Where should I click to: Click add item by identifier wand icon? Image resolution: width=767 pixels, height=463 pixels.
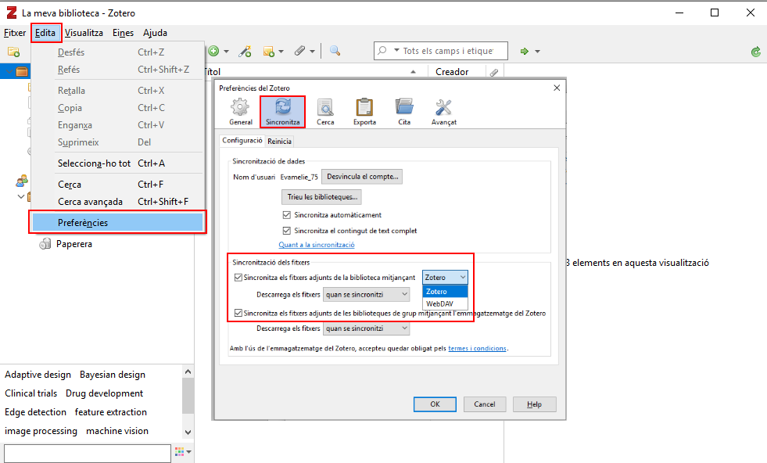point(245,51)
